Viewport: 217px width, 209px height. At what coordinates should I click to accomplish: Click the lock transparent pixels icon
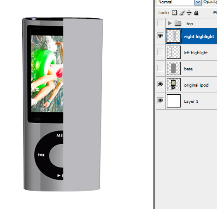pos(174,13)
